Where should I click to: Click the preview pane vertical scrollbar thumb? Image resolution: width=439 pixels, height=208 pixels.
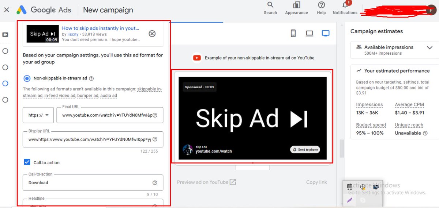click(341, 149)
